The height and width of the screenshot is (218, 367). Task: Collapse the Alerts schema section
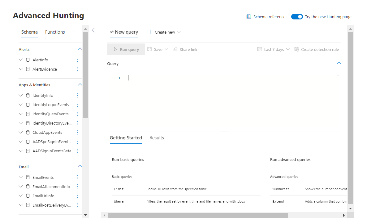tap(80, 49)
